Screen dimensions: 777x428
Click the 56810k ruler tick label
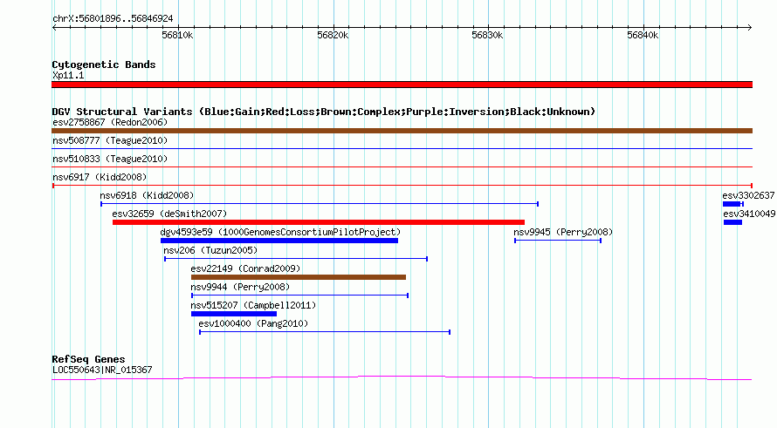click(x=177, y=36)
